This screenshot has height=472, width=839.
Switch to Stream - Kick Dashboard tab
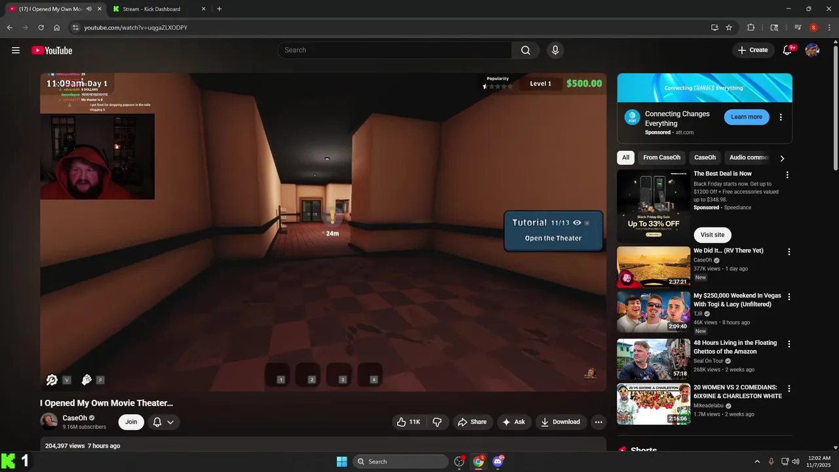[159, 9]
